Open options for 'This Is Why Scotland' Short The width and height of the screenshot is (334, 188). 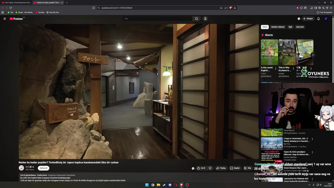(x=293, y=69)
